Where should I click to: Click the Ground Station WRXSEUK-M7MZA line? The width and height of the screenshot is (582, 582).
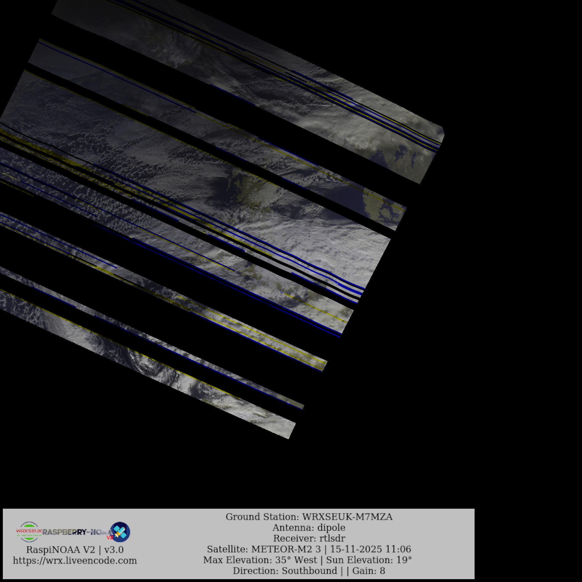[309, 517]
